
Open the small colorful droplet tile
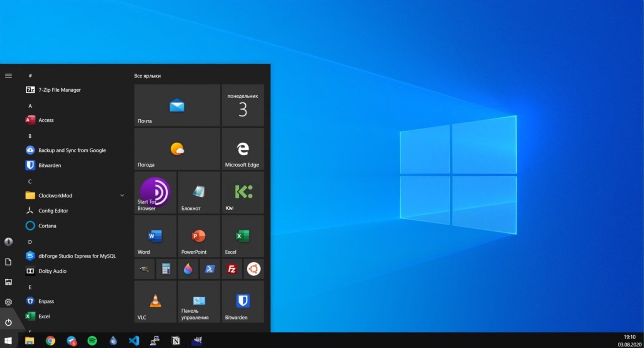click(x=188, y=269)
